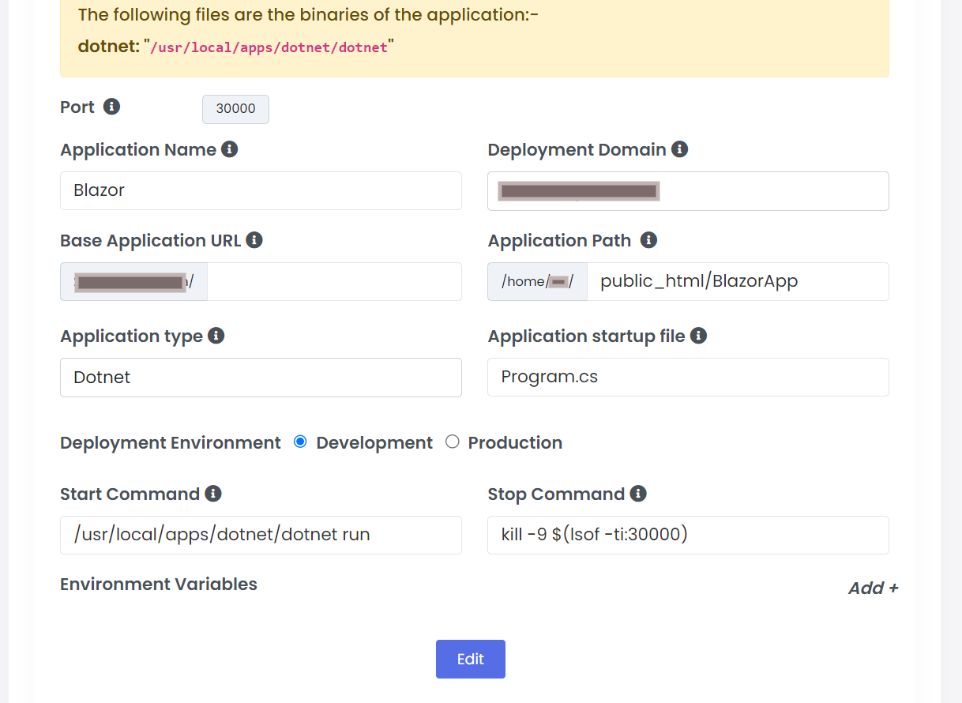Click the info icon next to Port
Viewport: 962px width, 703px height.
[112, 107]
